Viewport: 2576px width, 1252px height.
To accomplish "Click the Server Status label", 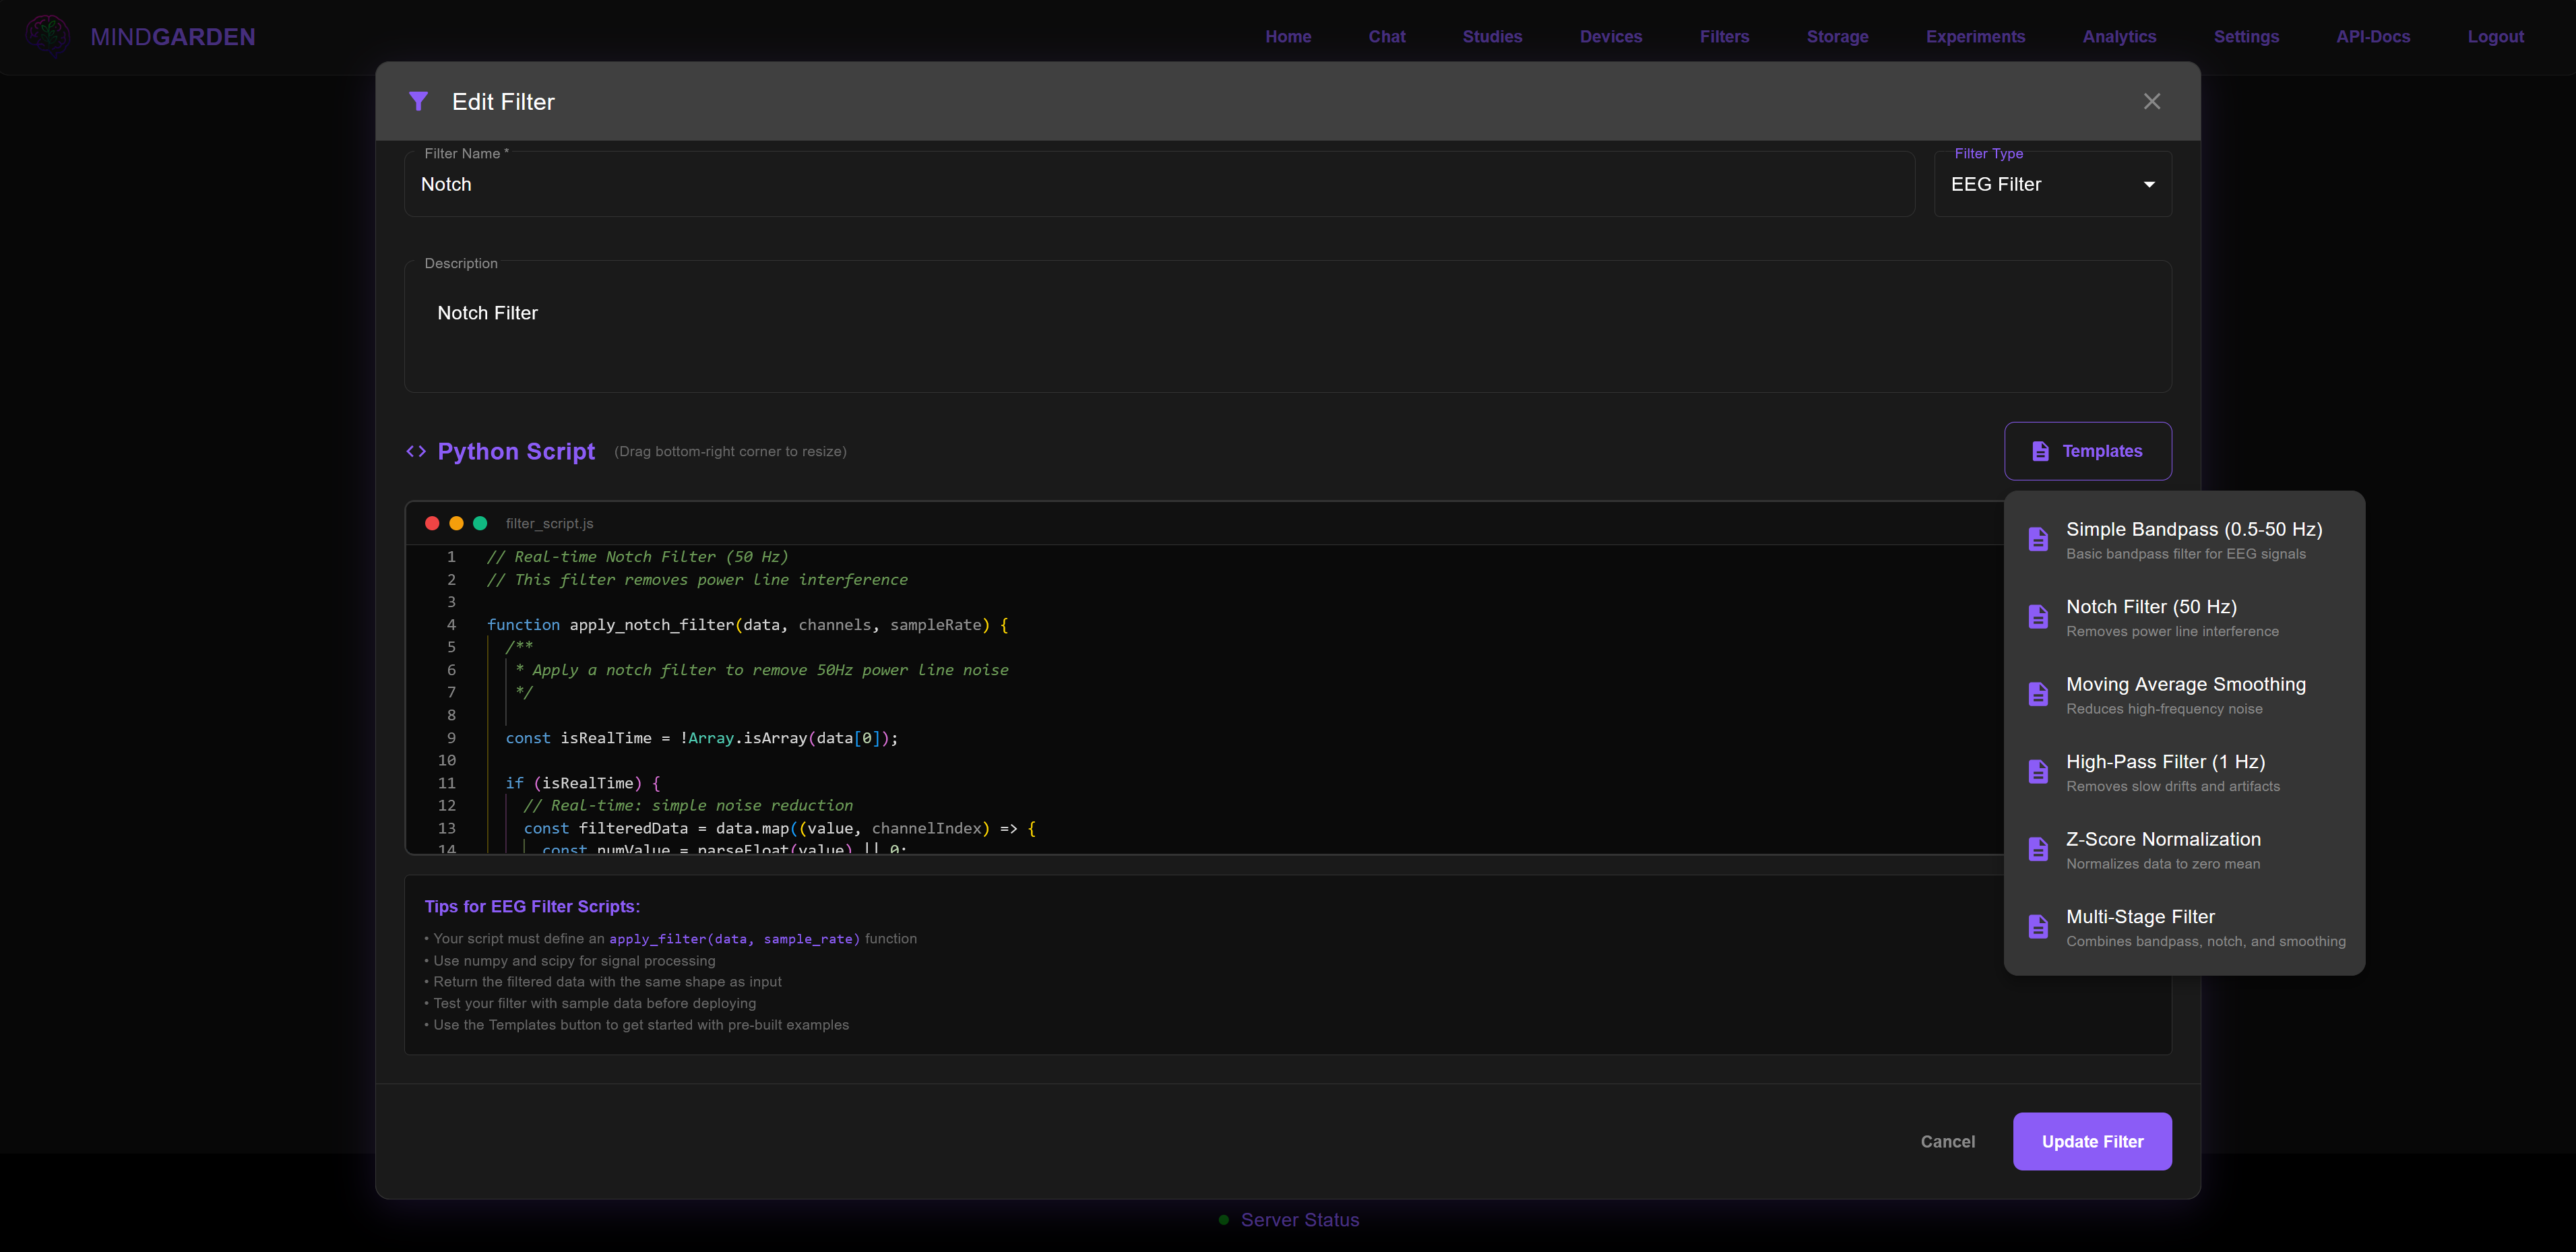I will [1299, 1220].
